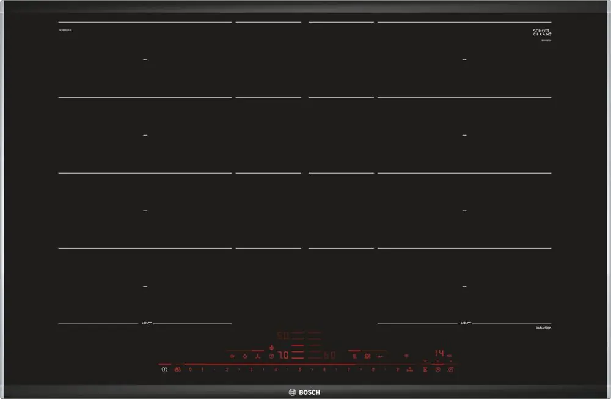Tap left flex zone link marker

tap(146, 323)
